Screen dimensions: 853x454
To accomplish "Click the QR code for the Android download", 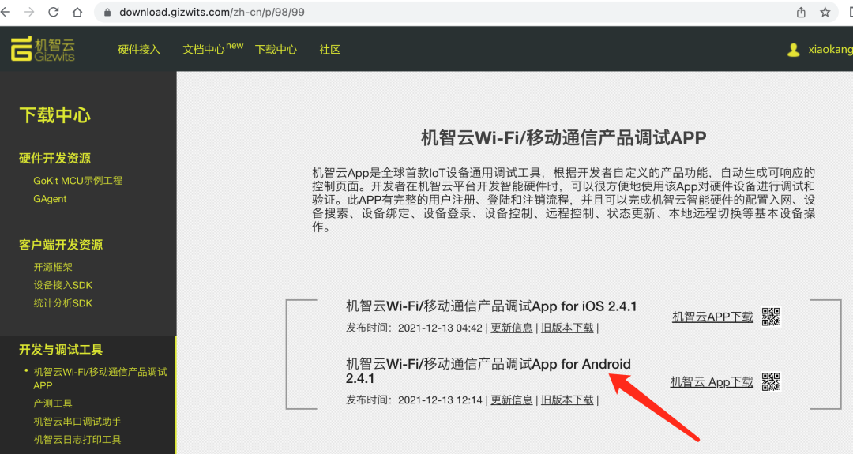I will (x=771, y=381).
